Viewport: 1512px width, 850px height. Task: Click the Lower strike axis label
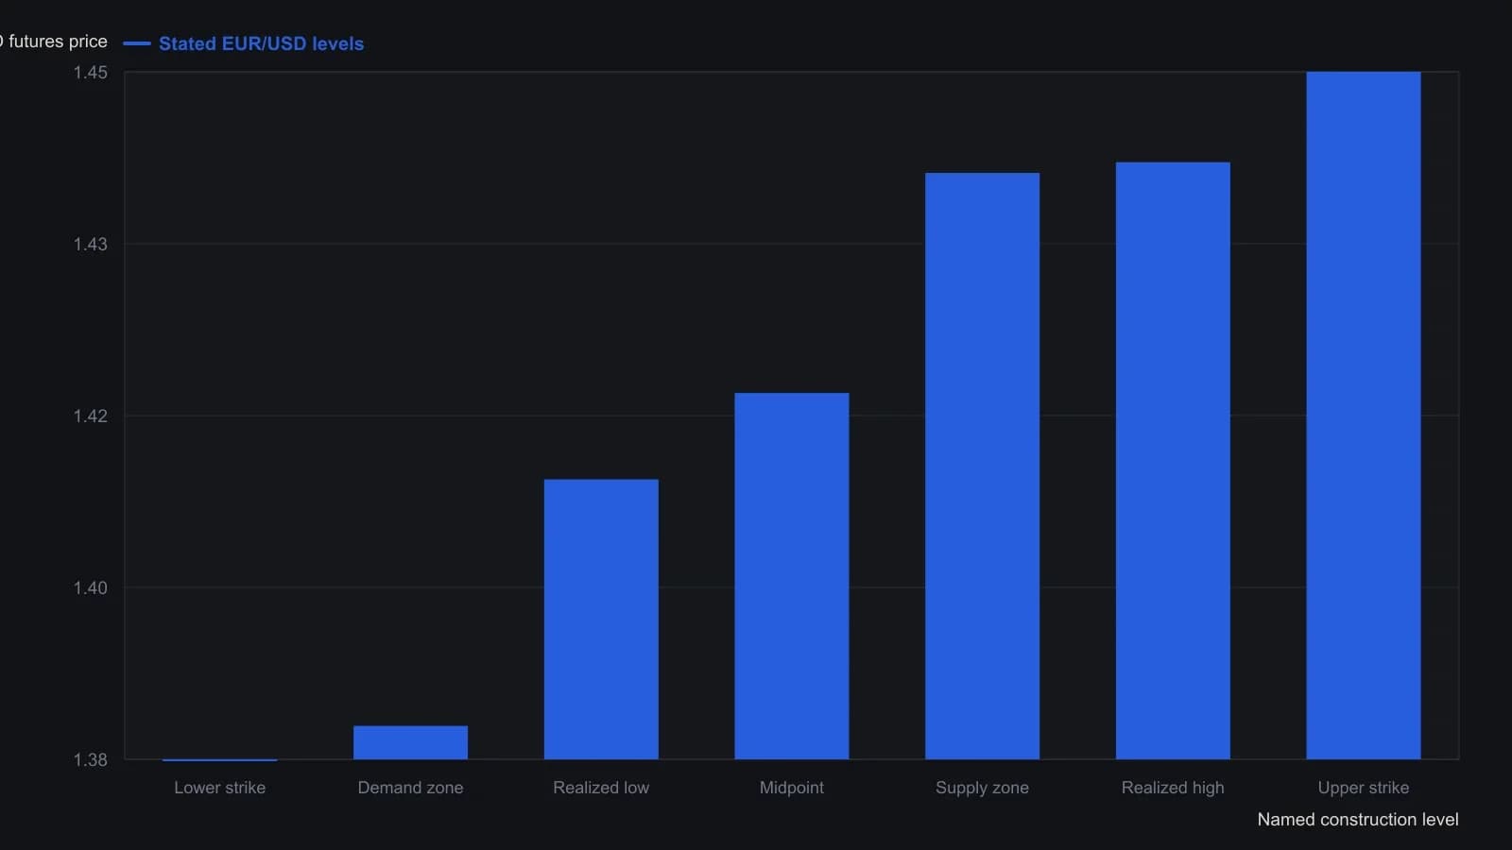tap(219, 788)
